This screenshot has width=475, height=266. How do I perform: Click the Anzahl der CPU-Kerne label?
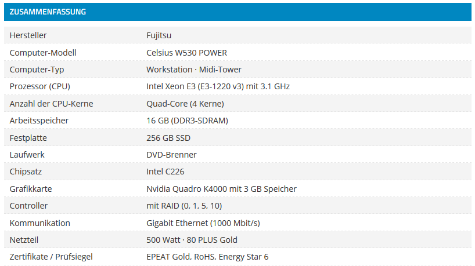coord(51,104)
